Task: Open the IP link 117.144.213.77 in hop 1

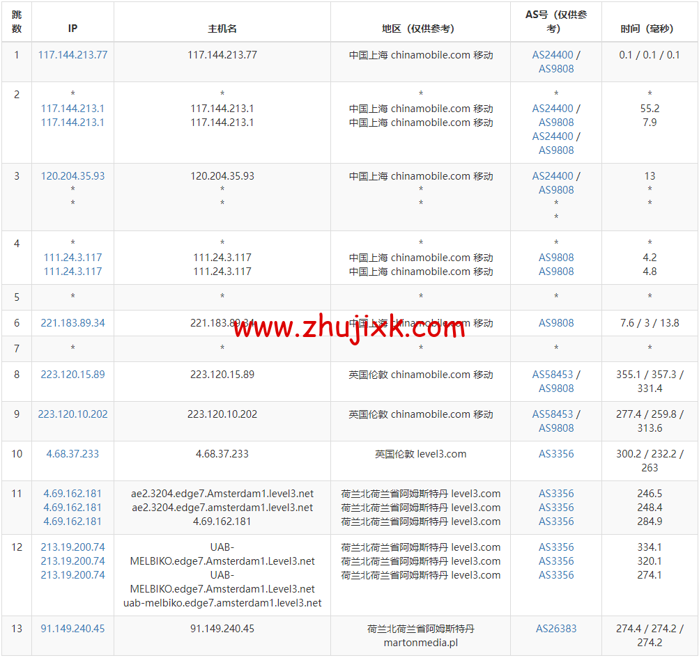Action: pos(72,54)
